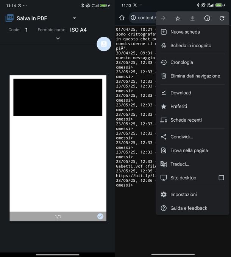231x257 pixels.
Task: Change the number of copies field
Action: tap(27, 30)
